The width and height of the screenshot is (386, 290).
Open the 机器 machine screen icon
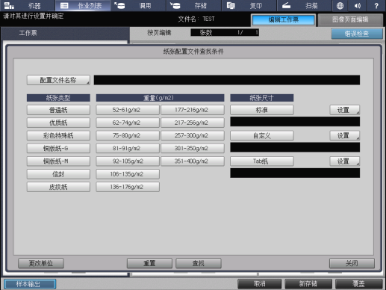click(9, 5)
